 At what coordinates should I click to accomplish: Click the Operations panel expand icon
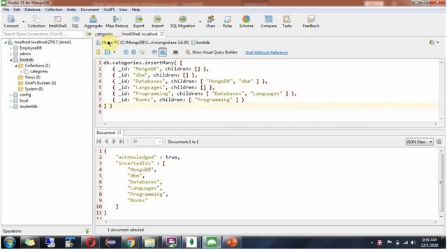87,231
